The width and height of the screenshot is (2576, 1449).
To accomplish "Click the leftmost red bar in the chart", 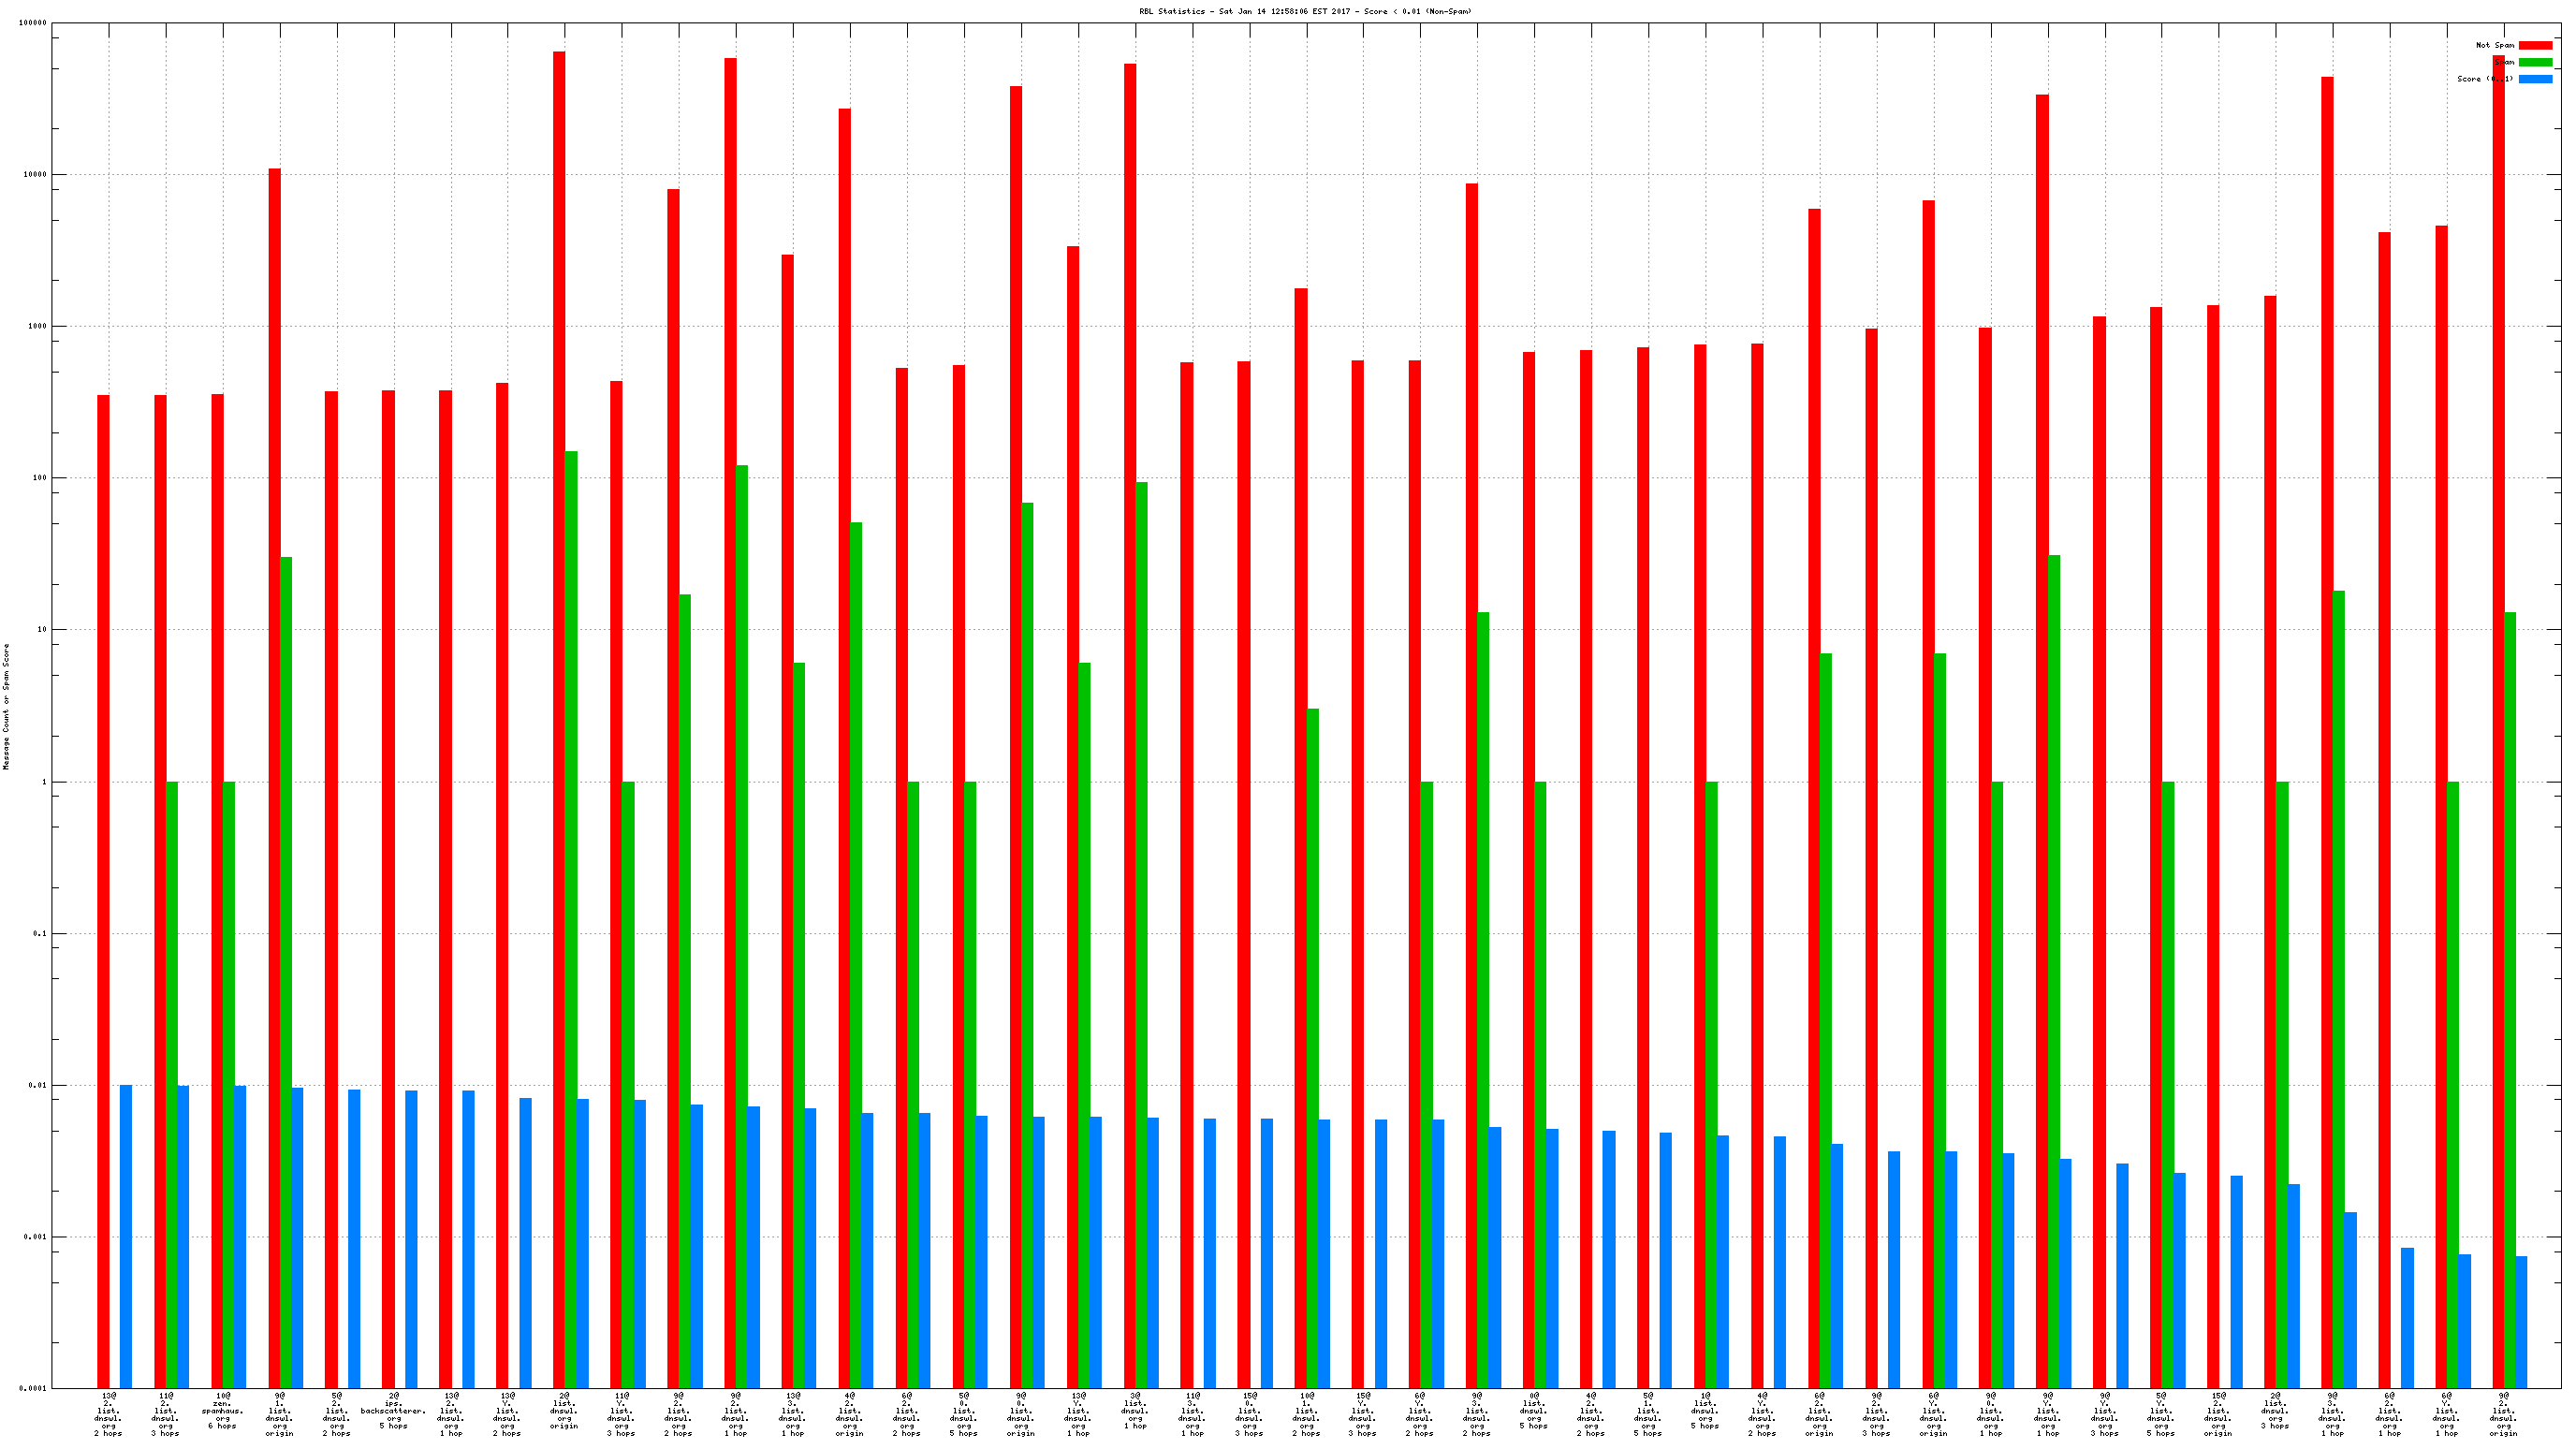I will pos(103,890).
